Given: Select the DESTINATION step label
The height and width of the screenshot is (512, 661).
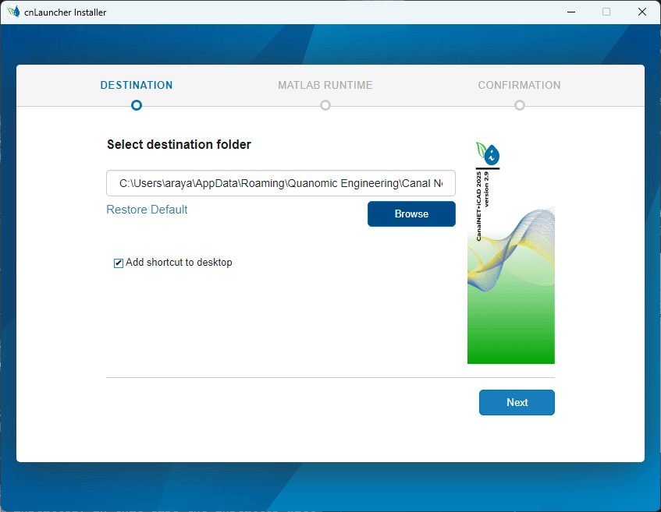Looking at the screenshot, I should coord(136,85).
